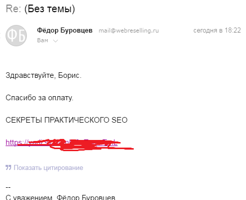This screenshot has width=246, height=200.
Task: Click the mail@webreselling.ru sender address
Action: (x=129, y=31)
